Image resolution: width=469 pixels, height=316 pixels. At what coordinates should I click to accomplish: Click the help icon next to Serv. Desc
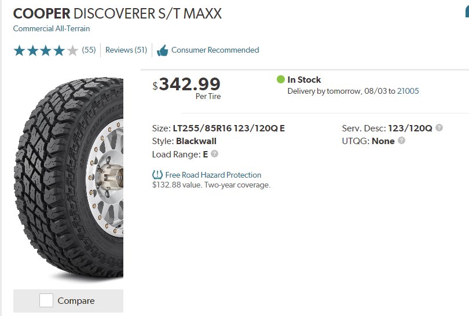point(439,128)
